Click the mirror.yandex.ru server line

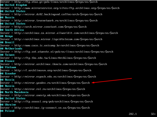pos(45,83)
